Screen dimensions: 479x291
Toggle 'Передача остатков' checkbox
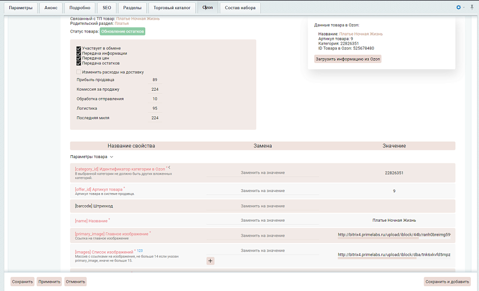coord(79,63)
